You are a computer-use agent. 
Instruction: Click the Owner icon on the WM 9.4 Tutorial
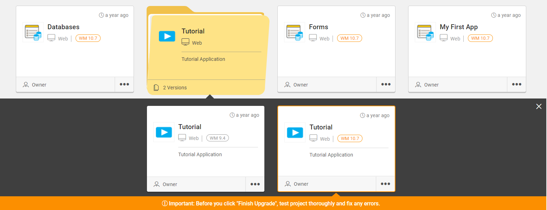pos(157,184)
